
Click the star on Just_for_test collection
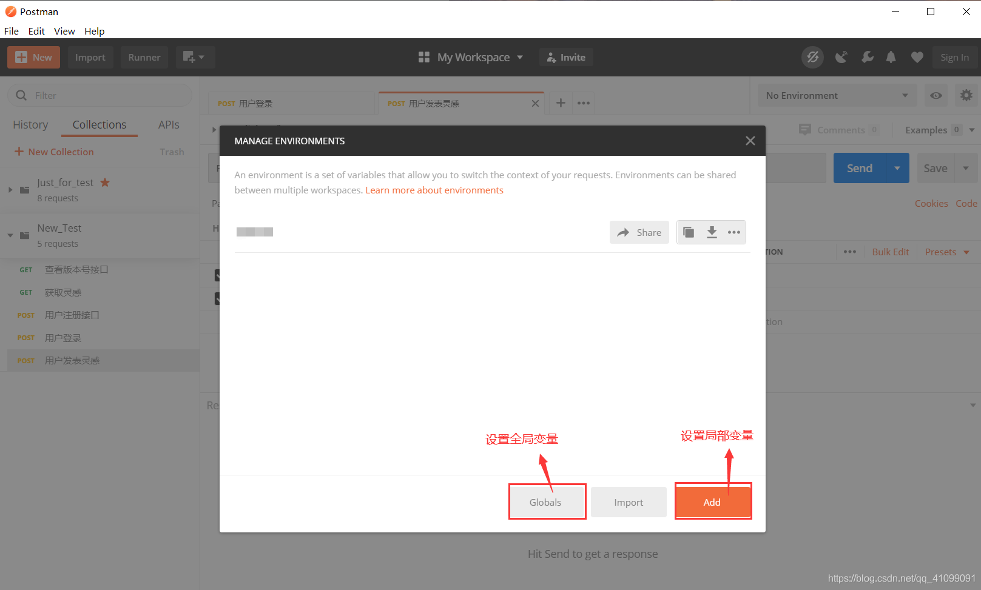[x=105, y=183]
